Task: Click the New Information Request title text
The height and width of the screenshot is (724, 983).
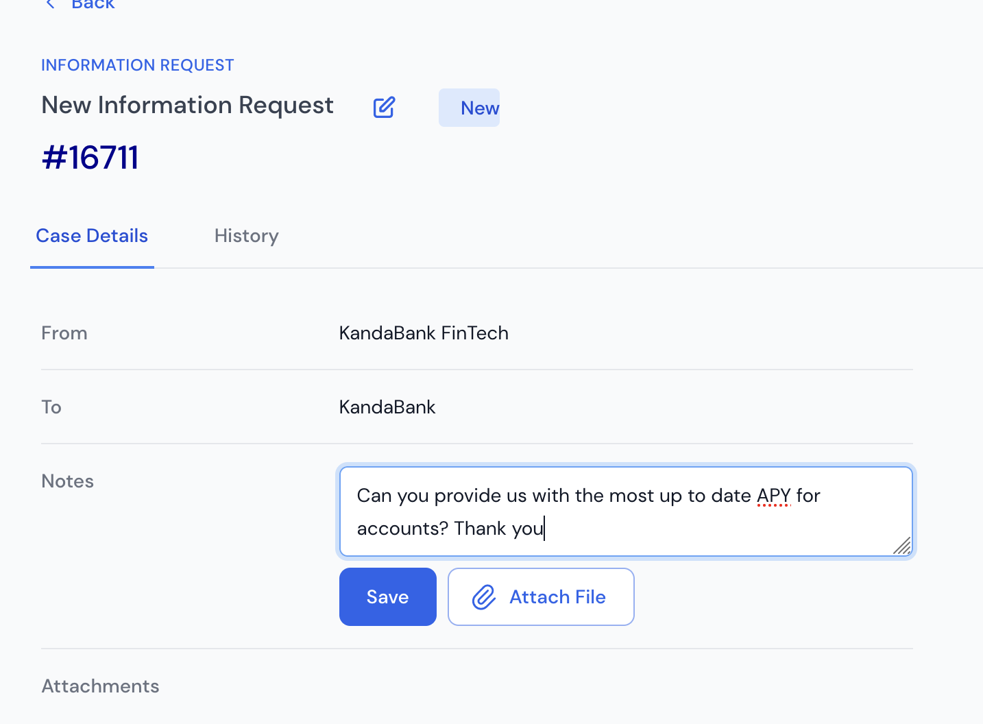Action: pos(187,106)
